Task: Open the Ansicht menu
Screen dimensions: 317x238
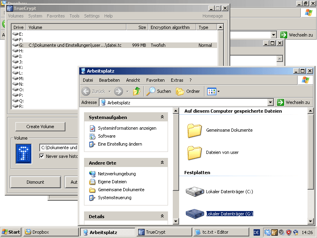Action: [x=133, y=80]
